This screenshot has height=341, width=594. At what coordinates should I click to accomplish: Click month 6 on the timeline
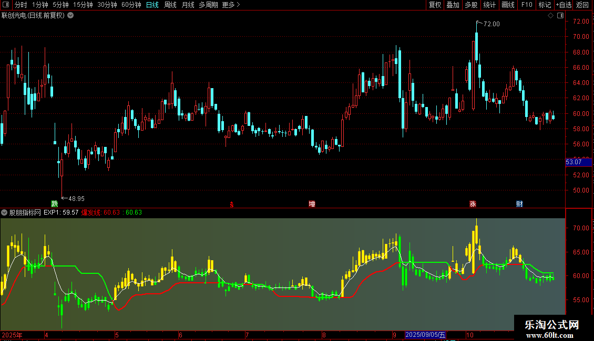click(x=180, y=335)
